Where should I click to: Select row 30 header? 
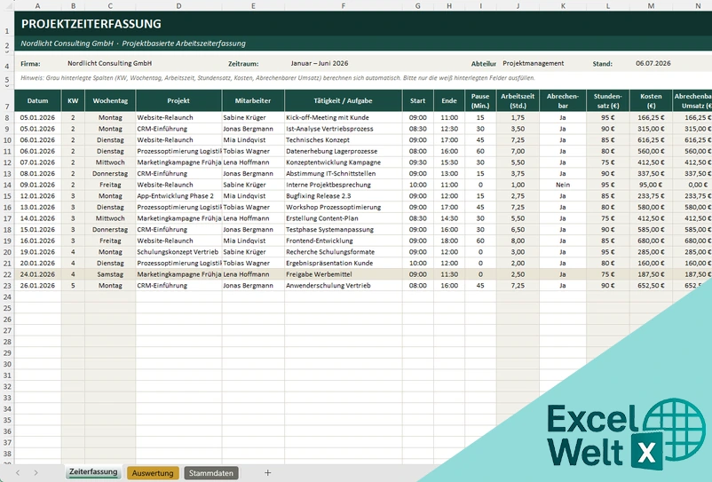point(7,364)
